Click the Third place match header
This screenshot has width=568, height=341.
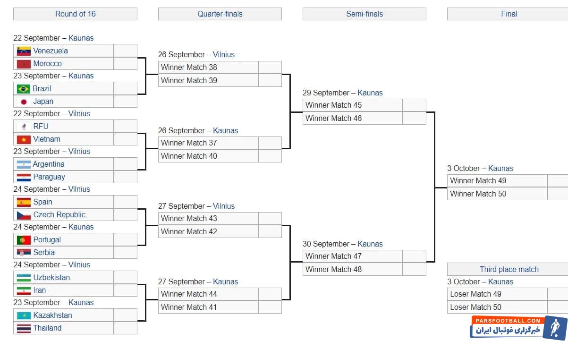[x=509, y=270]
